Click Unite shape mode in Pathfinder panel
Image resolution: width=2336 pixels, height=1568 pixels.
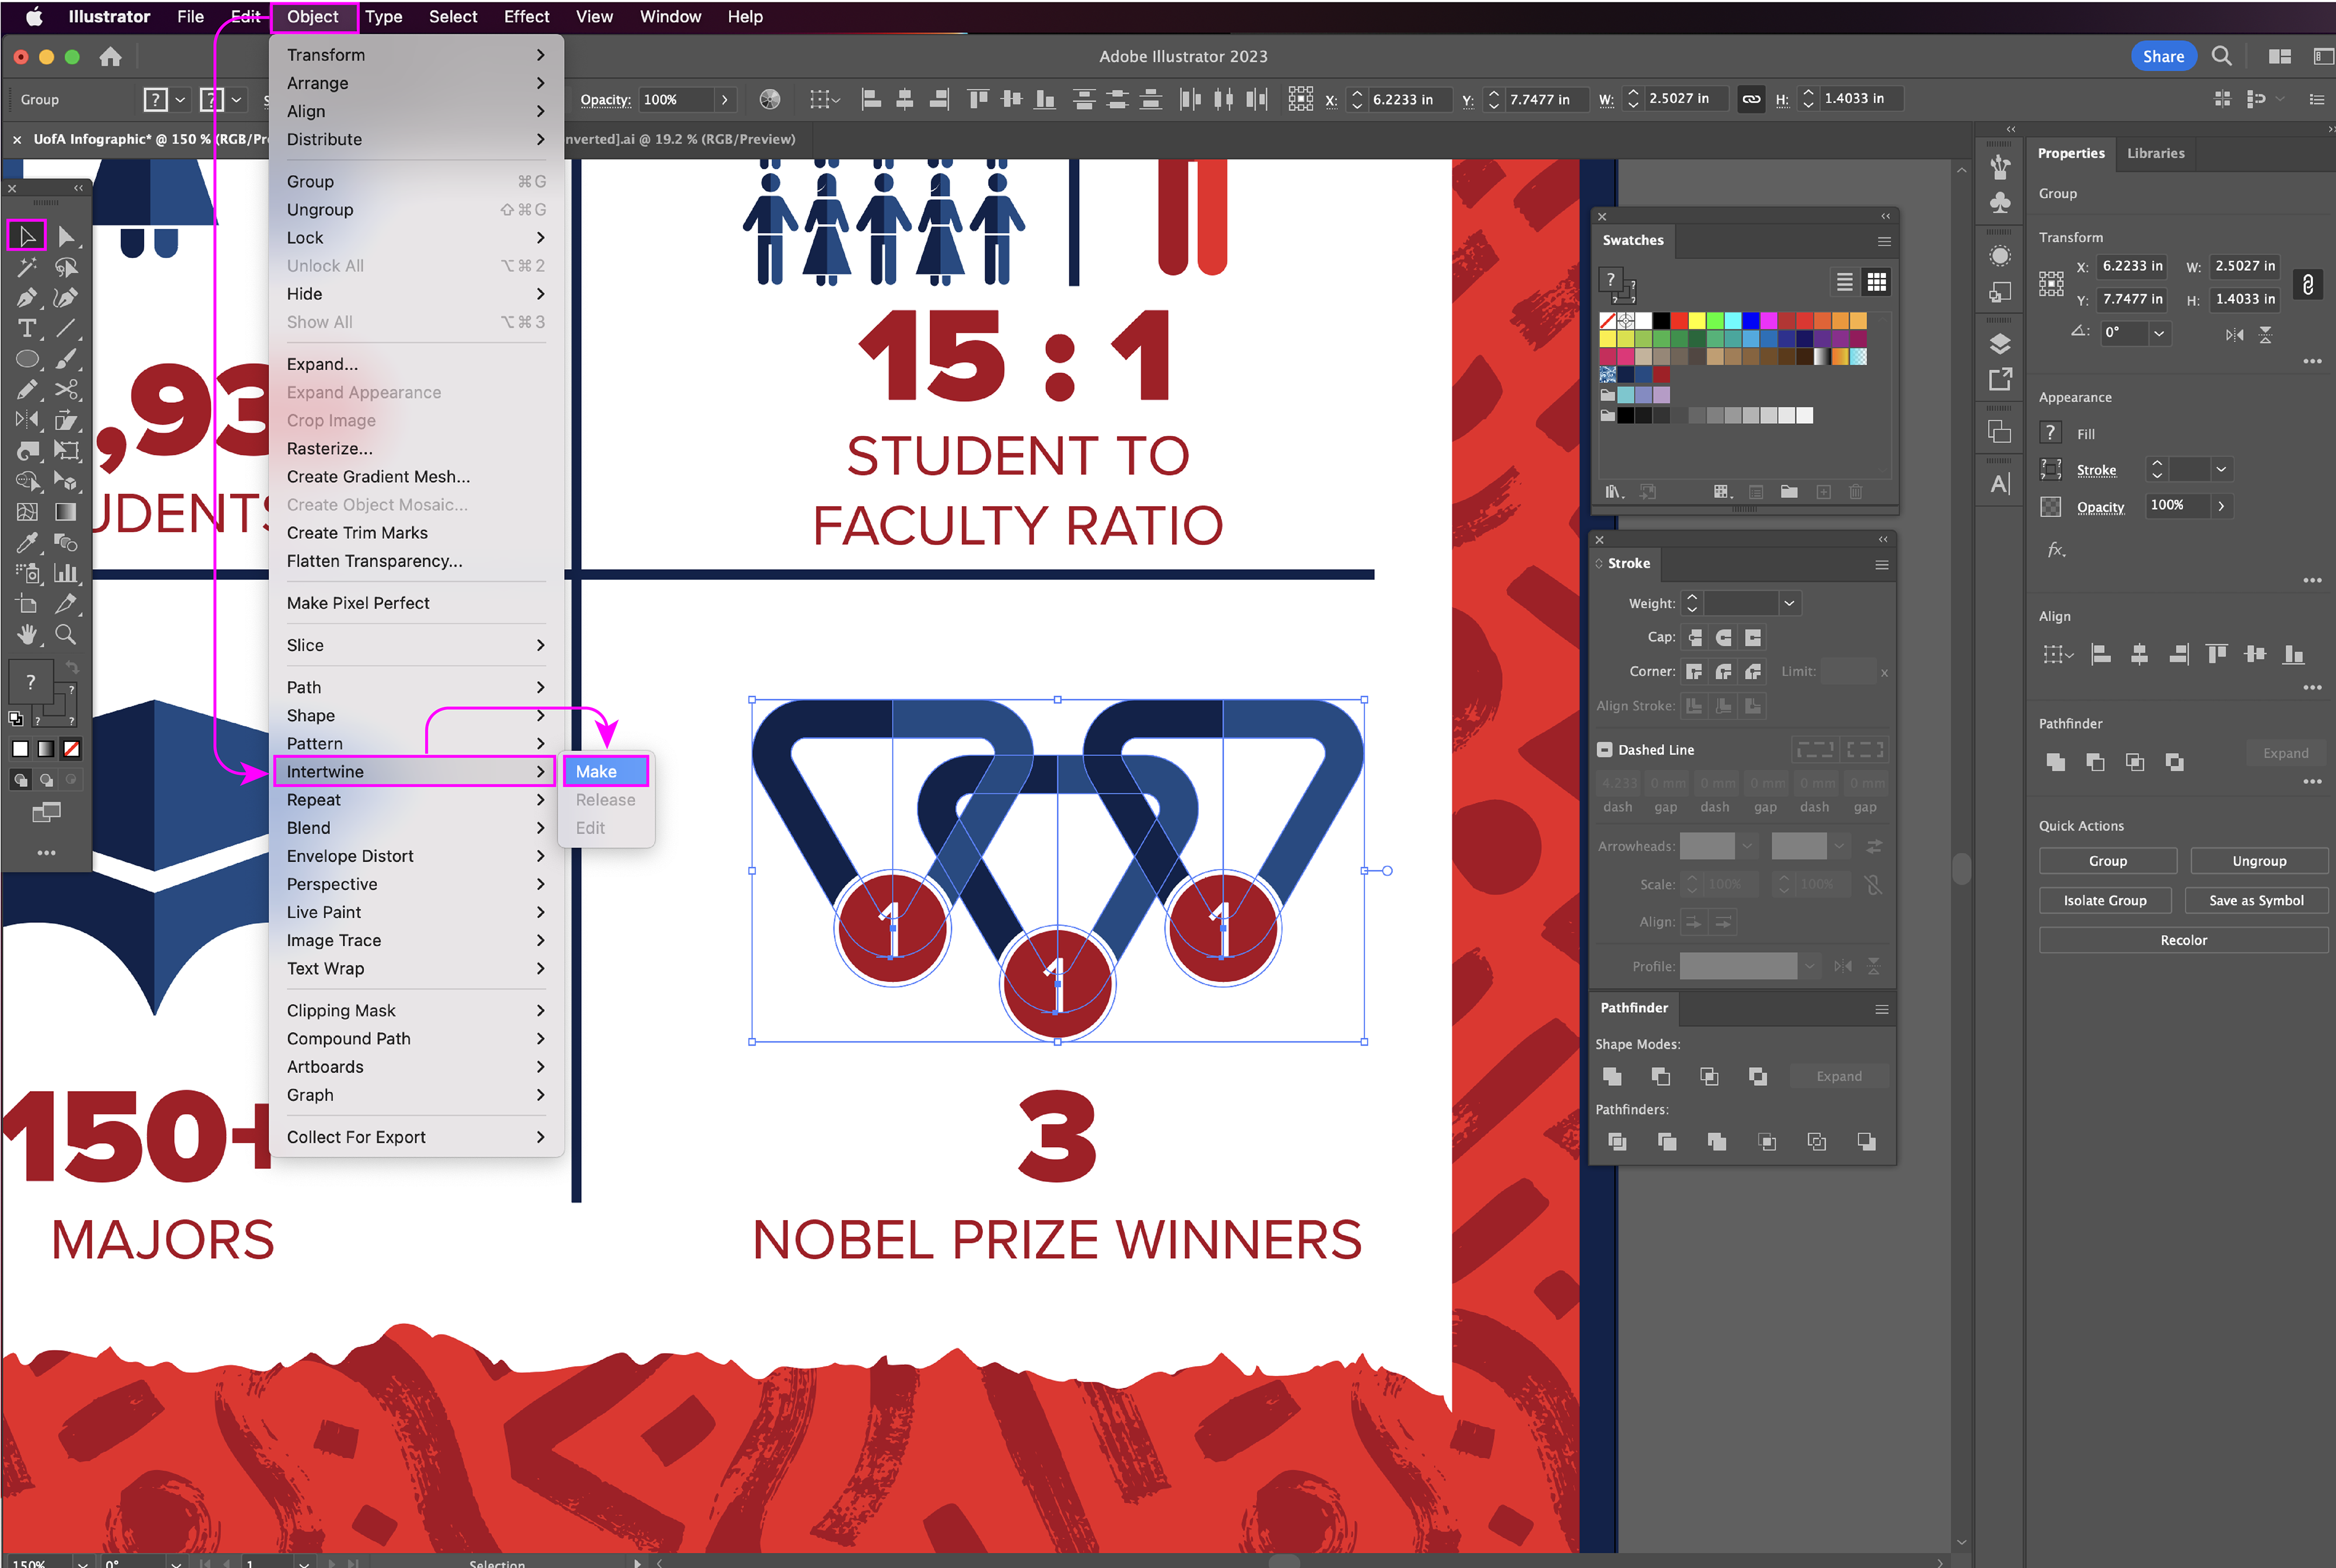pyautogui.click(x=1612, y=1076)
